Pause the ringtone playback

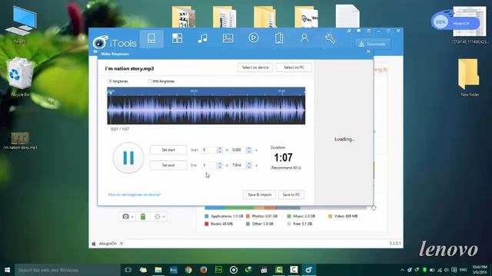[x=128, y=158]
